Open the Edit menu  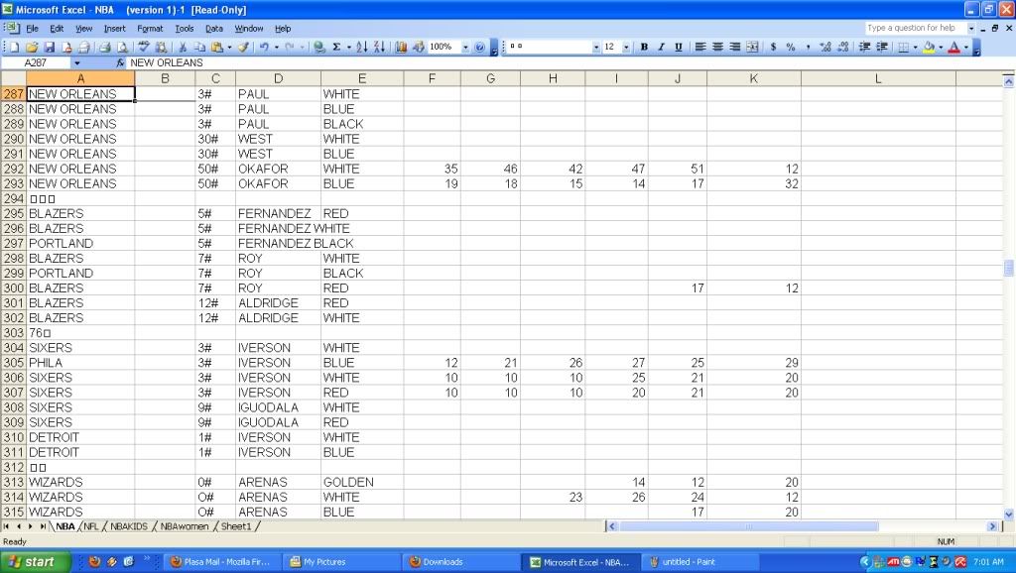57,29
